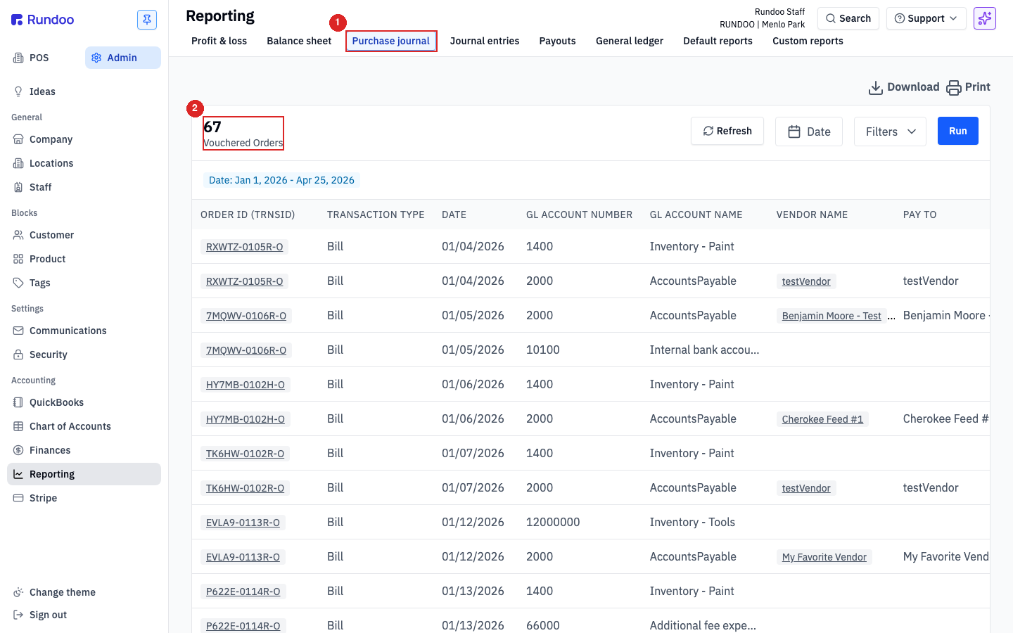The image size is (1013, 633).
Task: Switch to Balance sheet tab
Action: (x=299, y=41)
